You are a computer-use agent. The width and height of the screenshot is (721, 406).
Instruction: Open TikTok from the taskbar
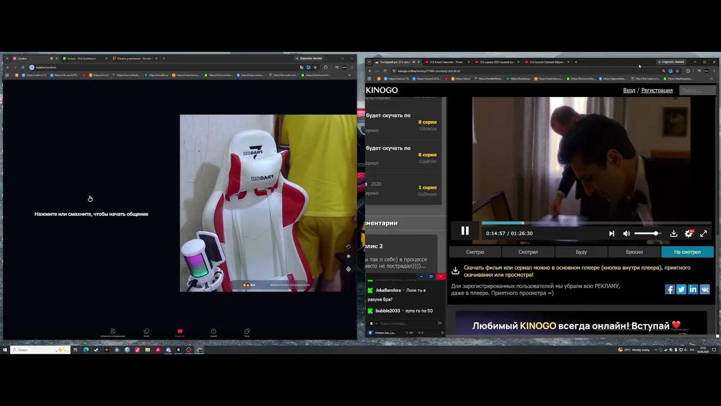click(x=137, y=350)
